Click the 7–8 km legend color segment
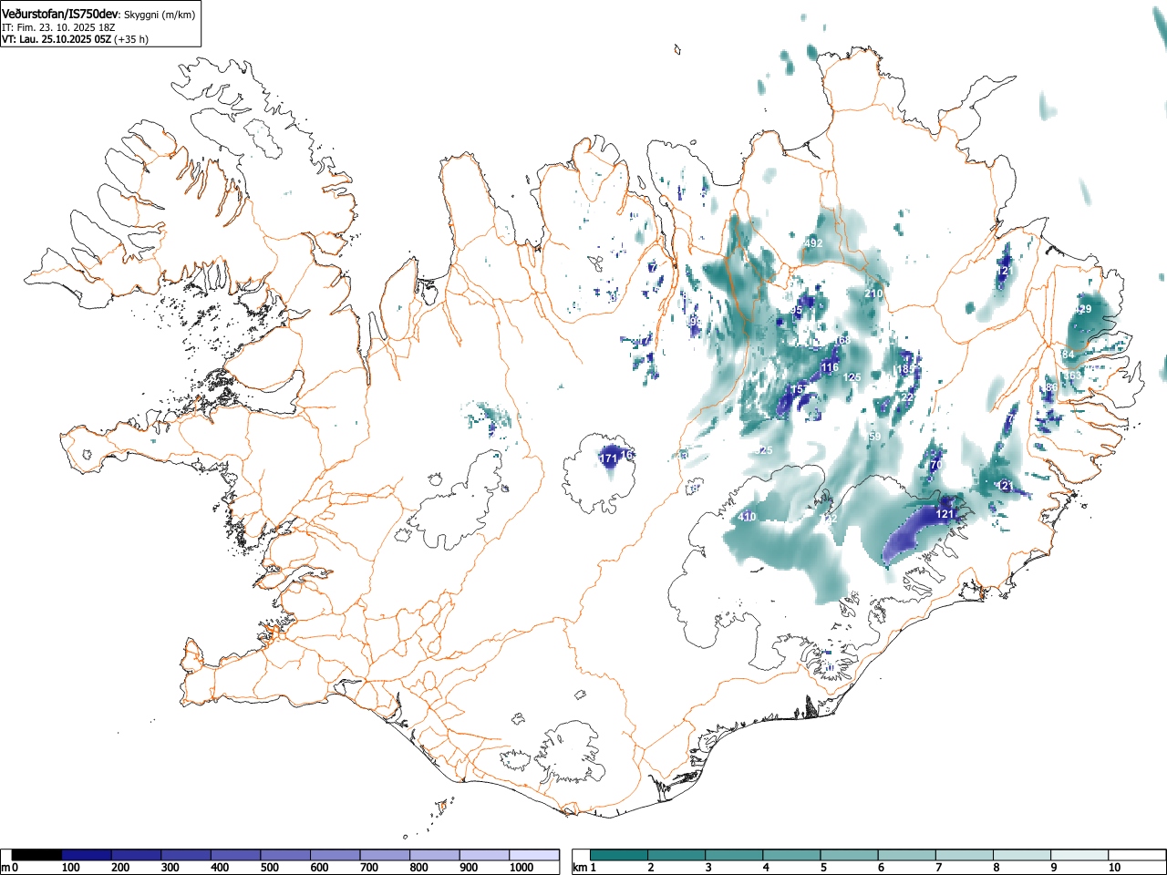Image resolution: width=1167 pixels, height=875 pixels. pos(964,855)
